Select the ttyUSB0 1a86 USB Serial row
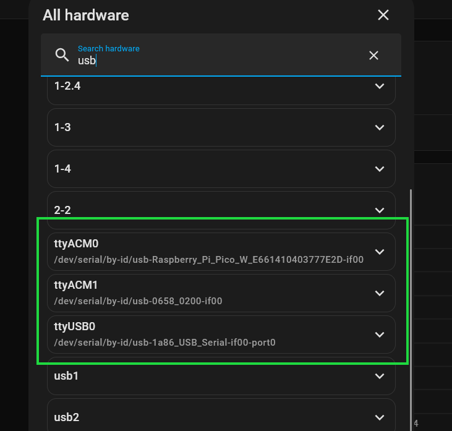 (221, 335)
